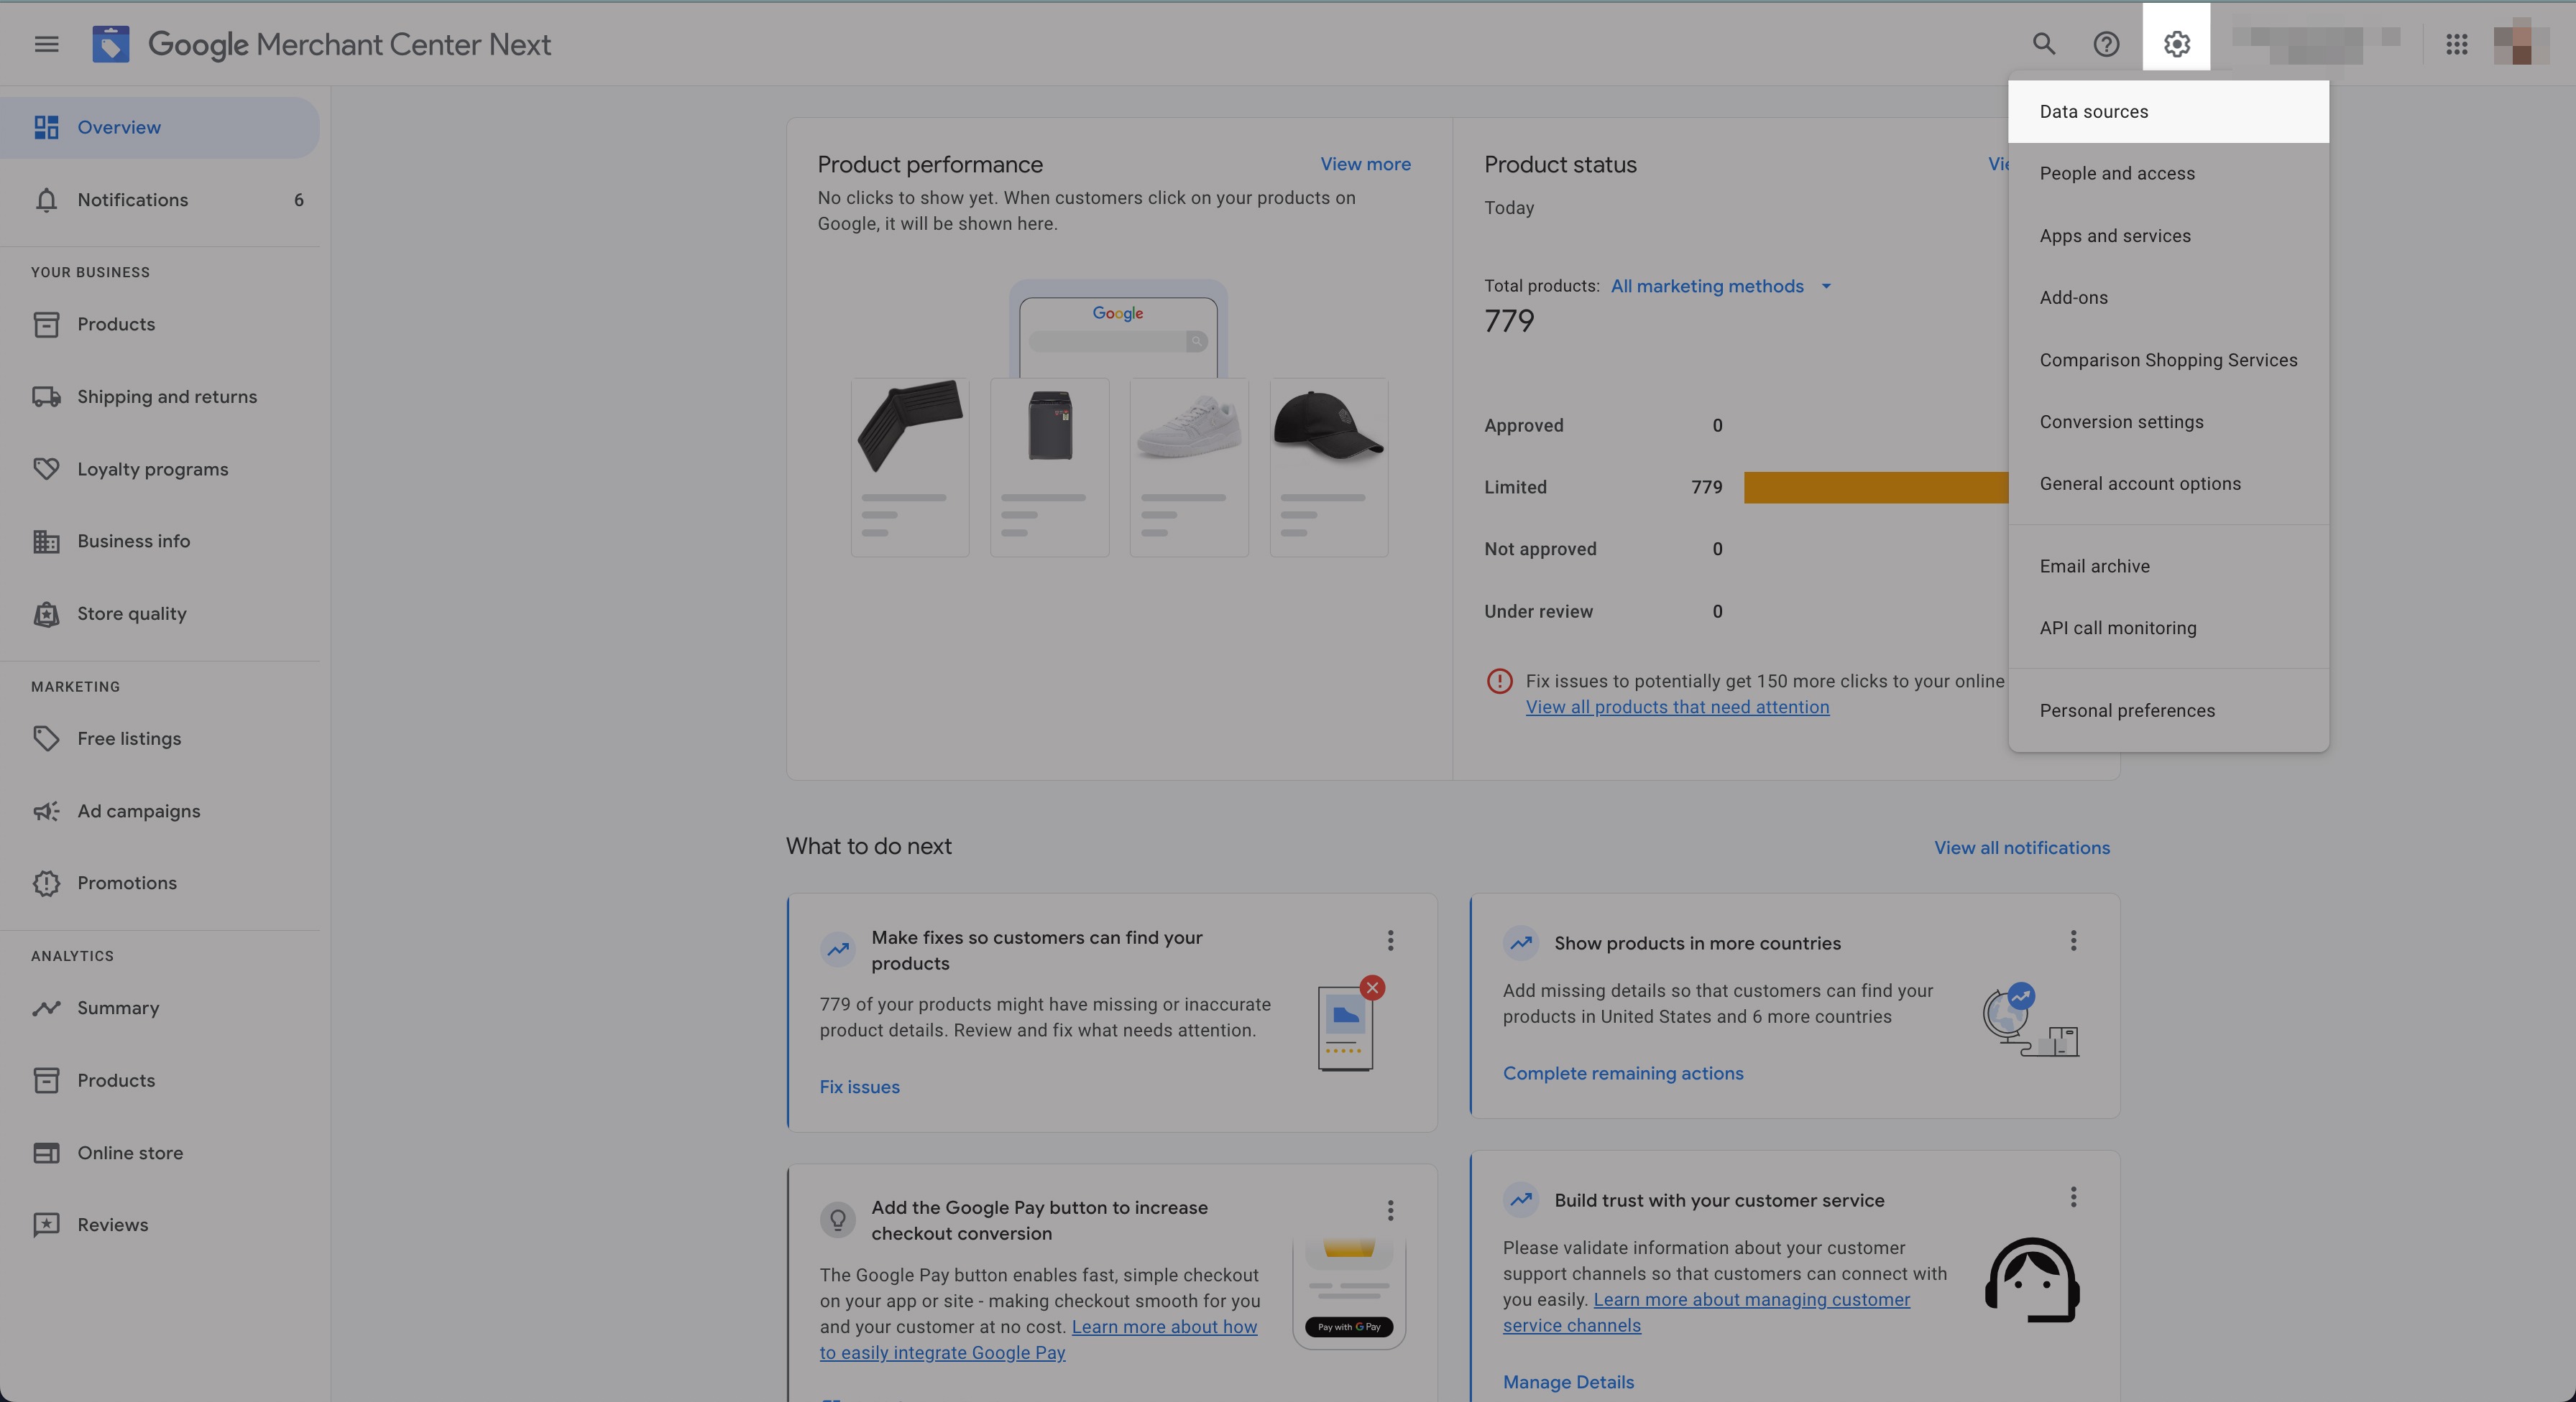
Task: Select People and access menu item
Action: click(x=2168, y=174)
